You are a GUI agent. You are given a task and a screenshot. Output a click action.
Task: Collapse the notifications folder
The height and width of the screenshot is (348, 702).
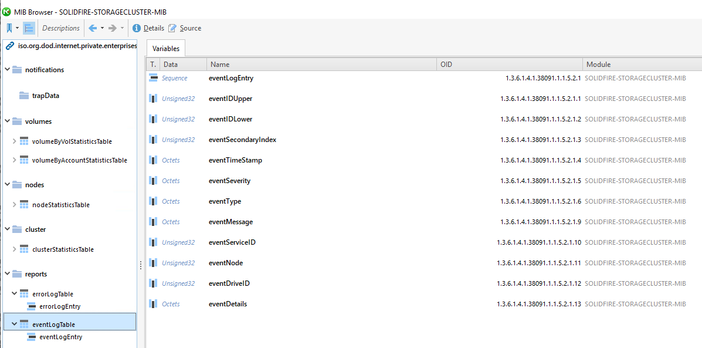[x=8, y=69]
